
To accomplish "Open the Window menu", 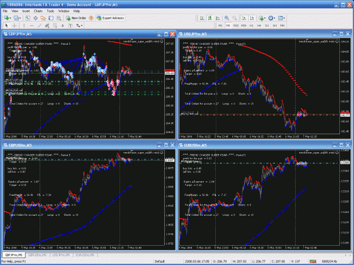I will (63, 11).
